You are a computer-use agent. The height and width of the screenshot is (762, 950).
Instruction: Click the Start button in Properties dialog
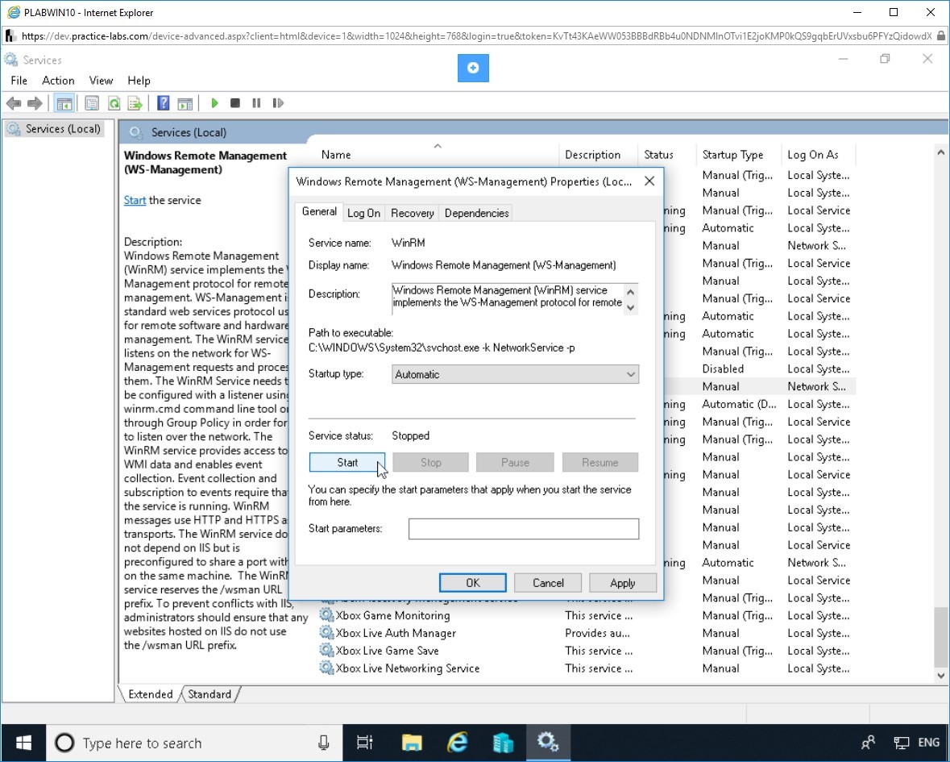pos(347,463)
